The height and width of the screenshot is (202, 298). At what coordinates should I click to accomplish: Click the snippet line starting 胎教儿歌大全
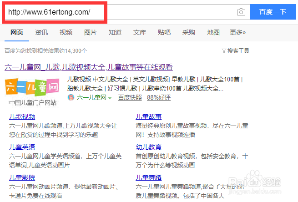(x=145, y=88)
